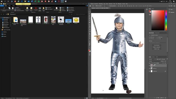Viewport: 176px width, 99px height.
Task: Click the Inhoud bewerken button in Eigenschappen
Action: 156,45
